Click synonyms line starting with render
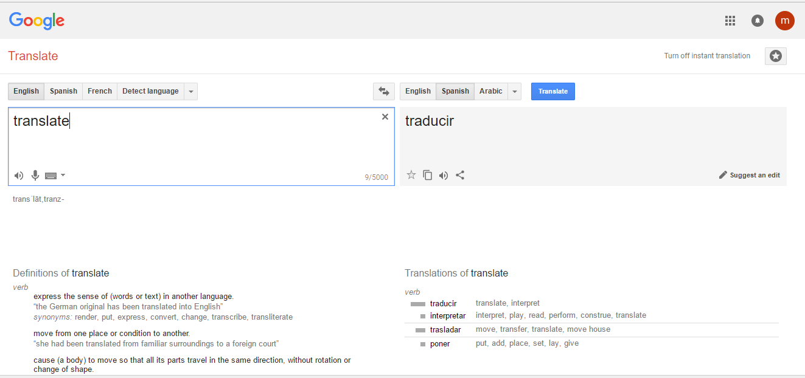Image resolution: width=805 pixels, height=378 pixels. tap(163, 317)
